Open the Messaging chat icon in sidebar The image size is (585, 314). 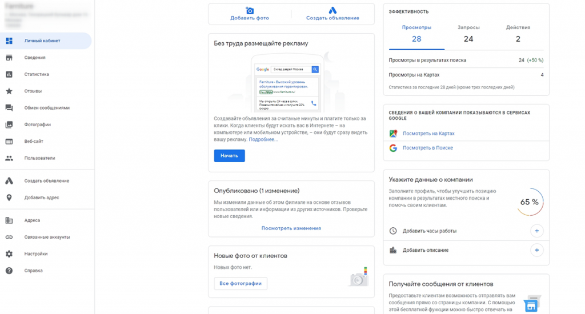(9, 107)
